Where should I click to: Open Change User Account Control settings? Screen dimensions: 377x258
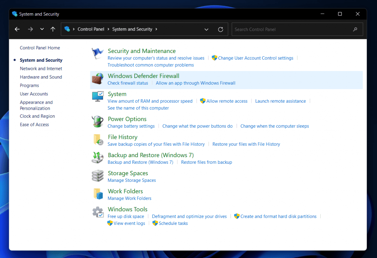pyautogui.click(x=256, y=58)
